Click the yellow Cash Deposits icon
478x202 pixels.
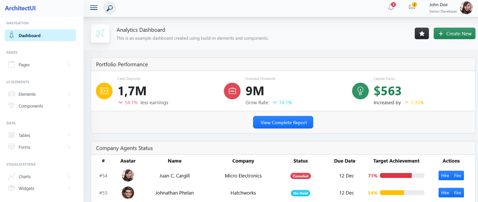pyautogui.click(x=104, y=91)
